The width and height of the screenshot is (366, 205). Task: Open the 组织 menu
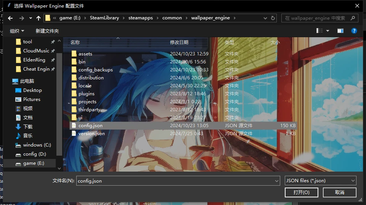coord(17,31)
